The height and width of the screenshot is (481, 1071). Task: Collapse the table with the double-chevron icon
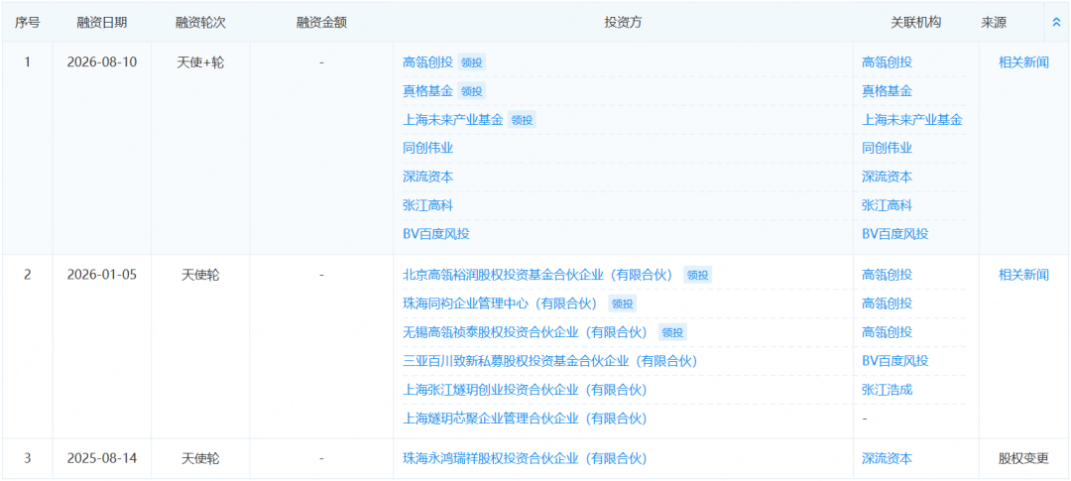click(x=1056, y=23)
